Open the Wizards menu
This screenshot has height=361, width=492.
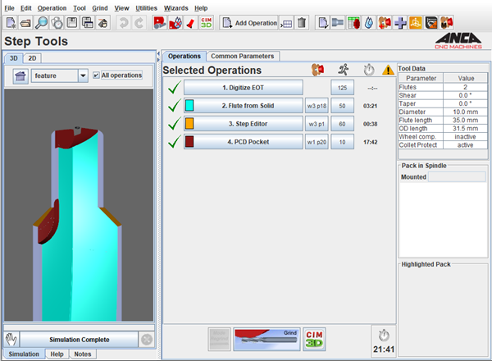[175, 7]
